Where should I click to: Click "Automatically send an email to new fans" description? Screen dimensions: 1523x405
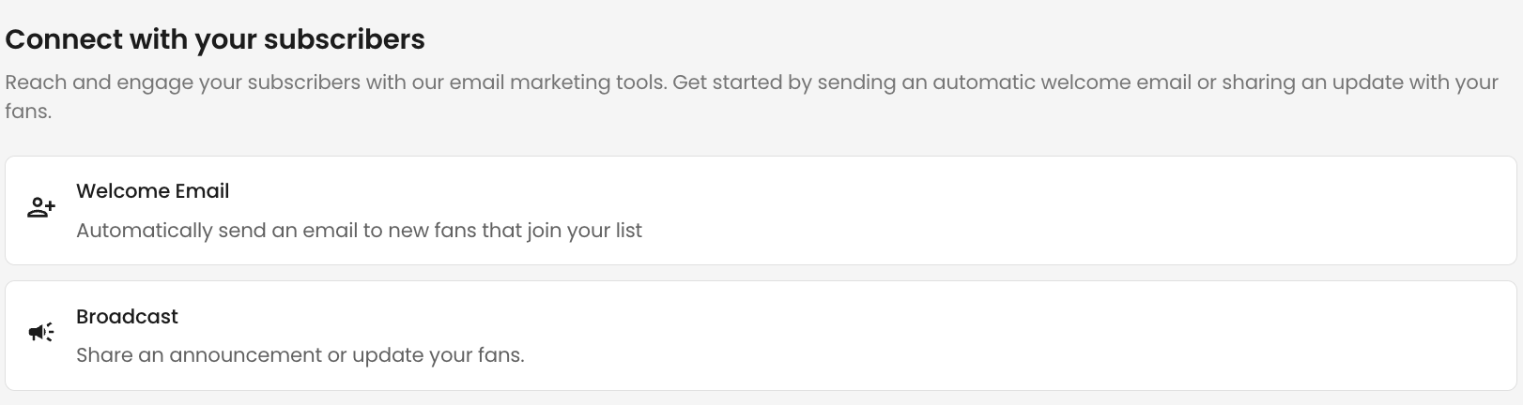[x=359, y=231]
